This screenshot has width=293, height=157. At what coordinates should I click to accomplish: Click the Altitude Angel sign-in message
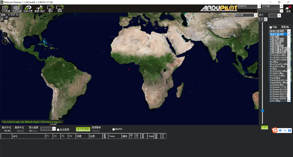click(x=32, y=122)
